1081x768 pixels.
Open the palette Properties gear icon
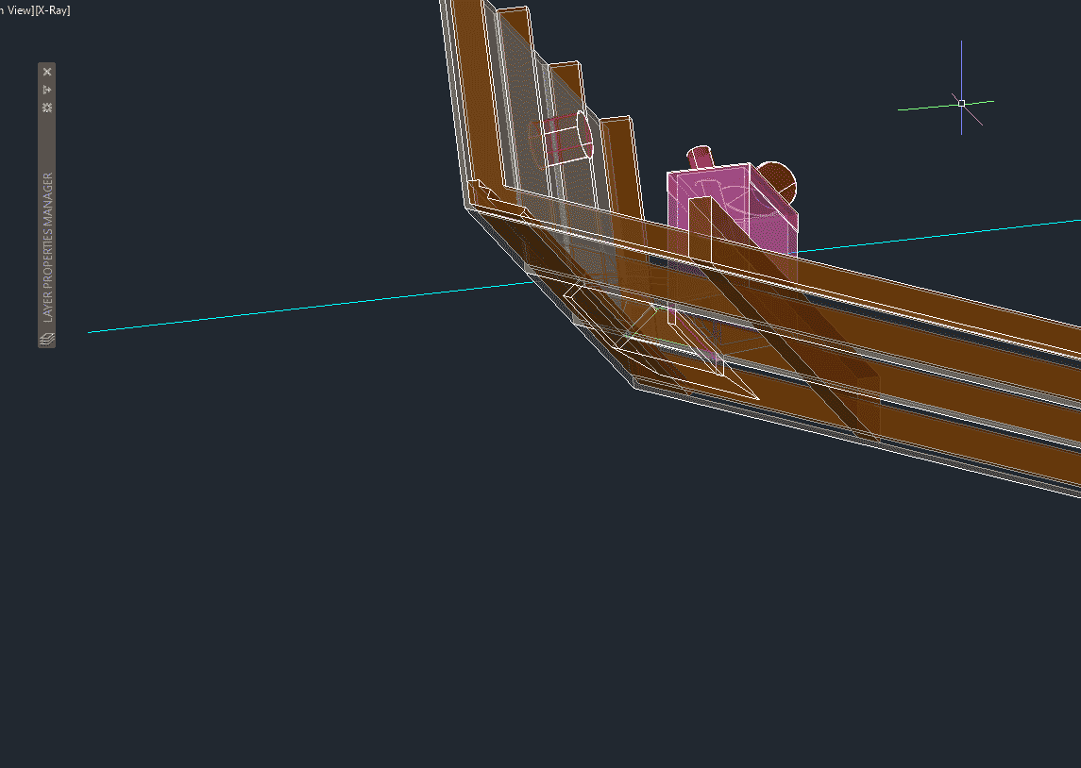(x=46, y=107)
